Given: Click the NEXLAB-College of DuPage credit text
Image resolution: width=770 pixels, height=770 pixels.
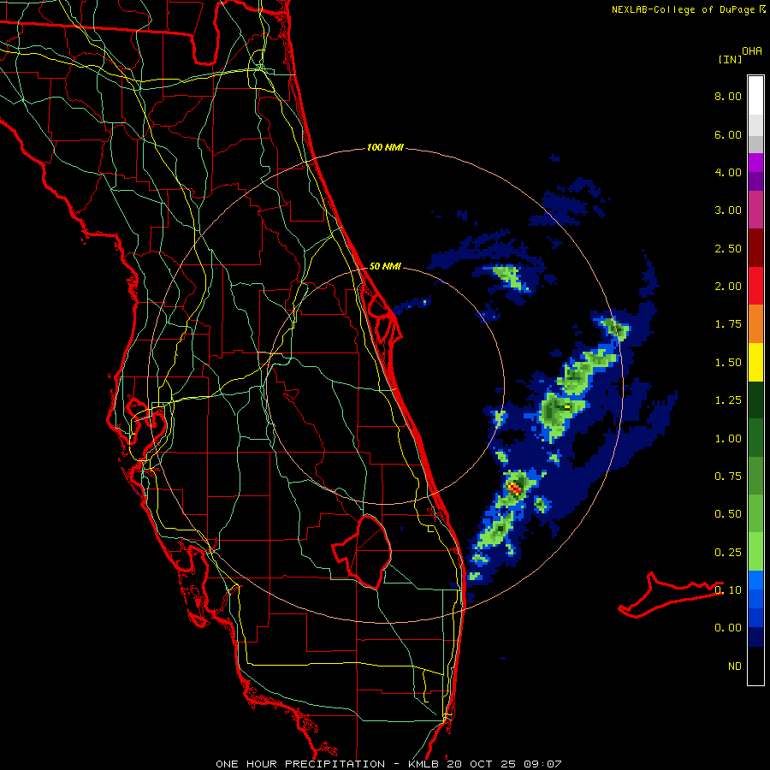Looking at the screenshot, I should (683, 9).
